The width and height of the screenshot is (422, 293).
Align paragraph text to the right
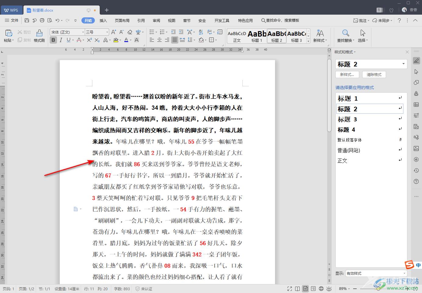click(167, 40)
